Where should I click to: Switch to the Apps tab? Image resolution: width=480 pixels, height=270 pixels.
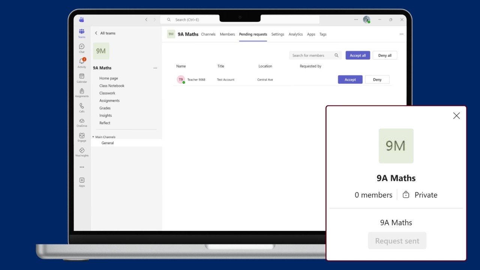(311, 34)
